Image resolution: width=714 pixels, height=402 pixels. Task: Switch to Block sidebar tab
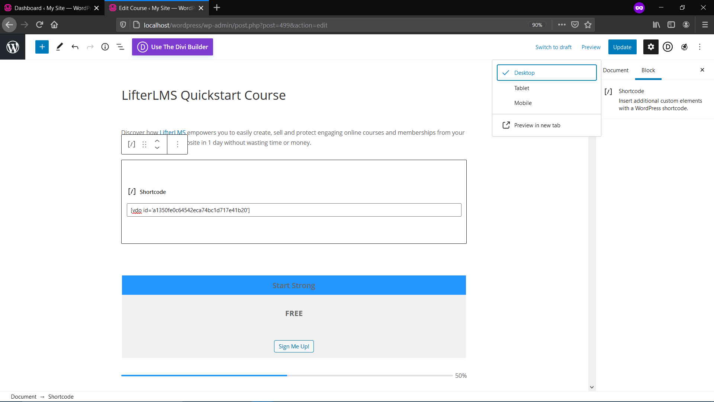point(648,70)
